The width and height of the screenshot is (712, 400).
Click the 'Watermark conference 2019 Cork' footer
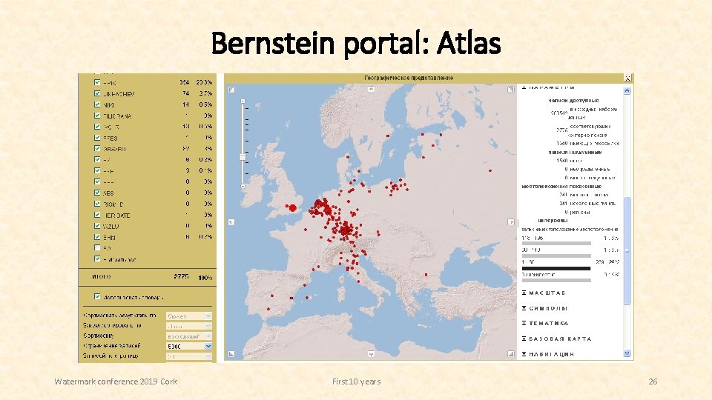(x=116, y=381)
